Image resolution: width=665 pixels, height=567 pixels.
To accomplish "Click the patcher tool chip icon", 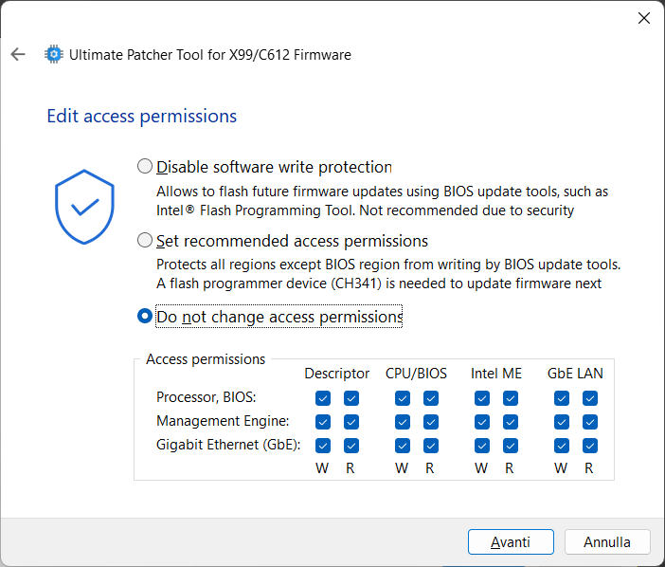I will (x=54, y=55).
